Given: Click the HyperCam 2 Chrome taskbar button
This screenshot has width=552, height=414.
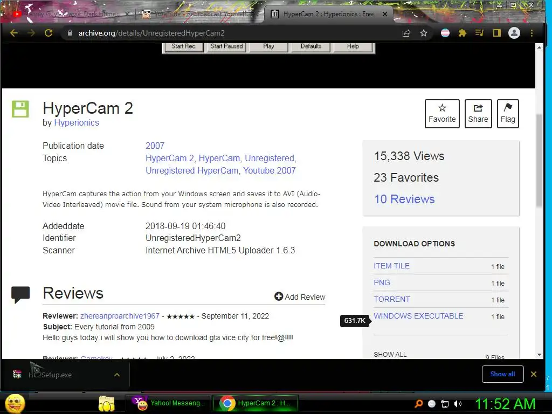Looking at the screenshot, I should [x=256, y=403].
